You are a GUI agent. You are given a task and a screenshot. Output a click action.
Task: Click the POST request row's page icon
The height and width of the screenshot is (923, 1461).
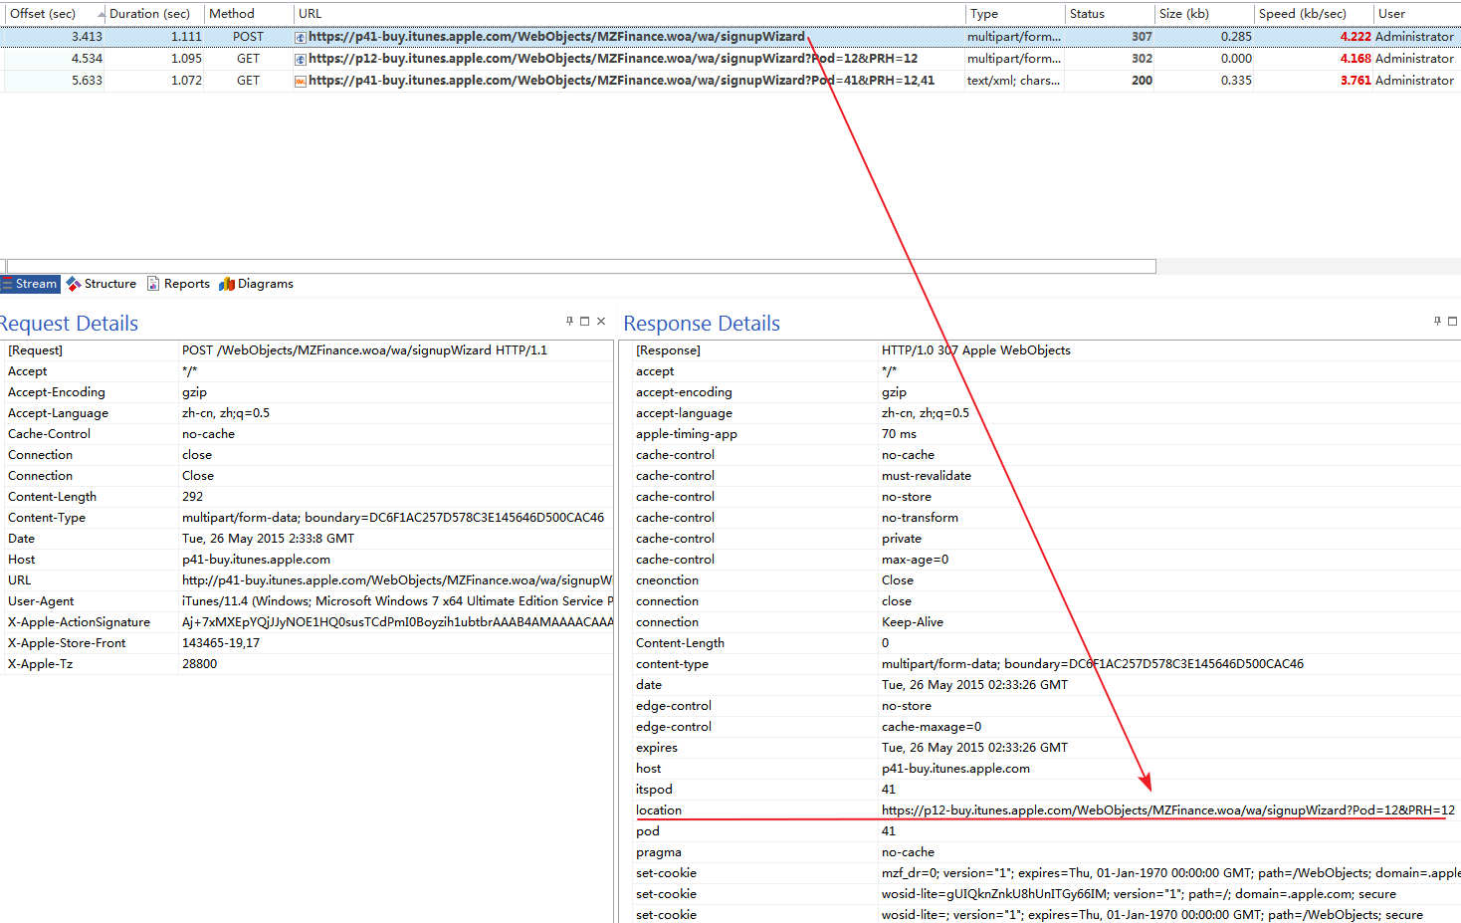tap(301, 37)
